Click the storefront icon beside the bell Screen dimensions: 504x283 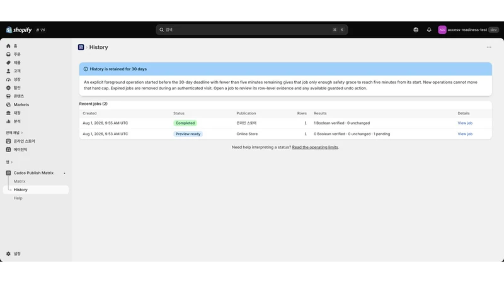(x=416, y=30)
